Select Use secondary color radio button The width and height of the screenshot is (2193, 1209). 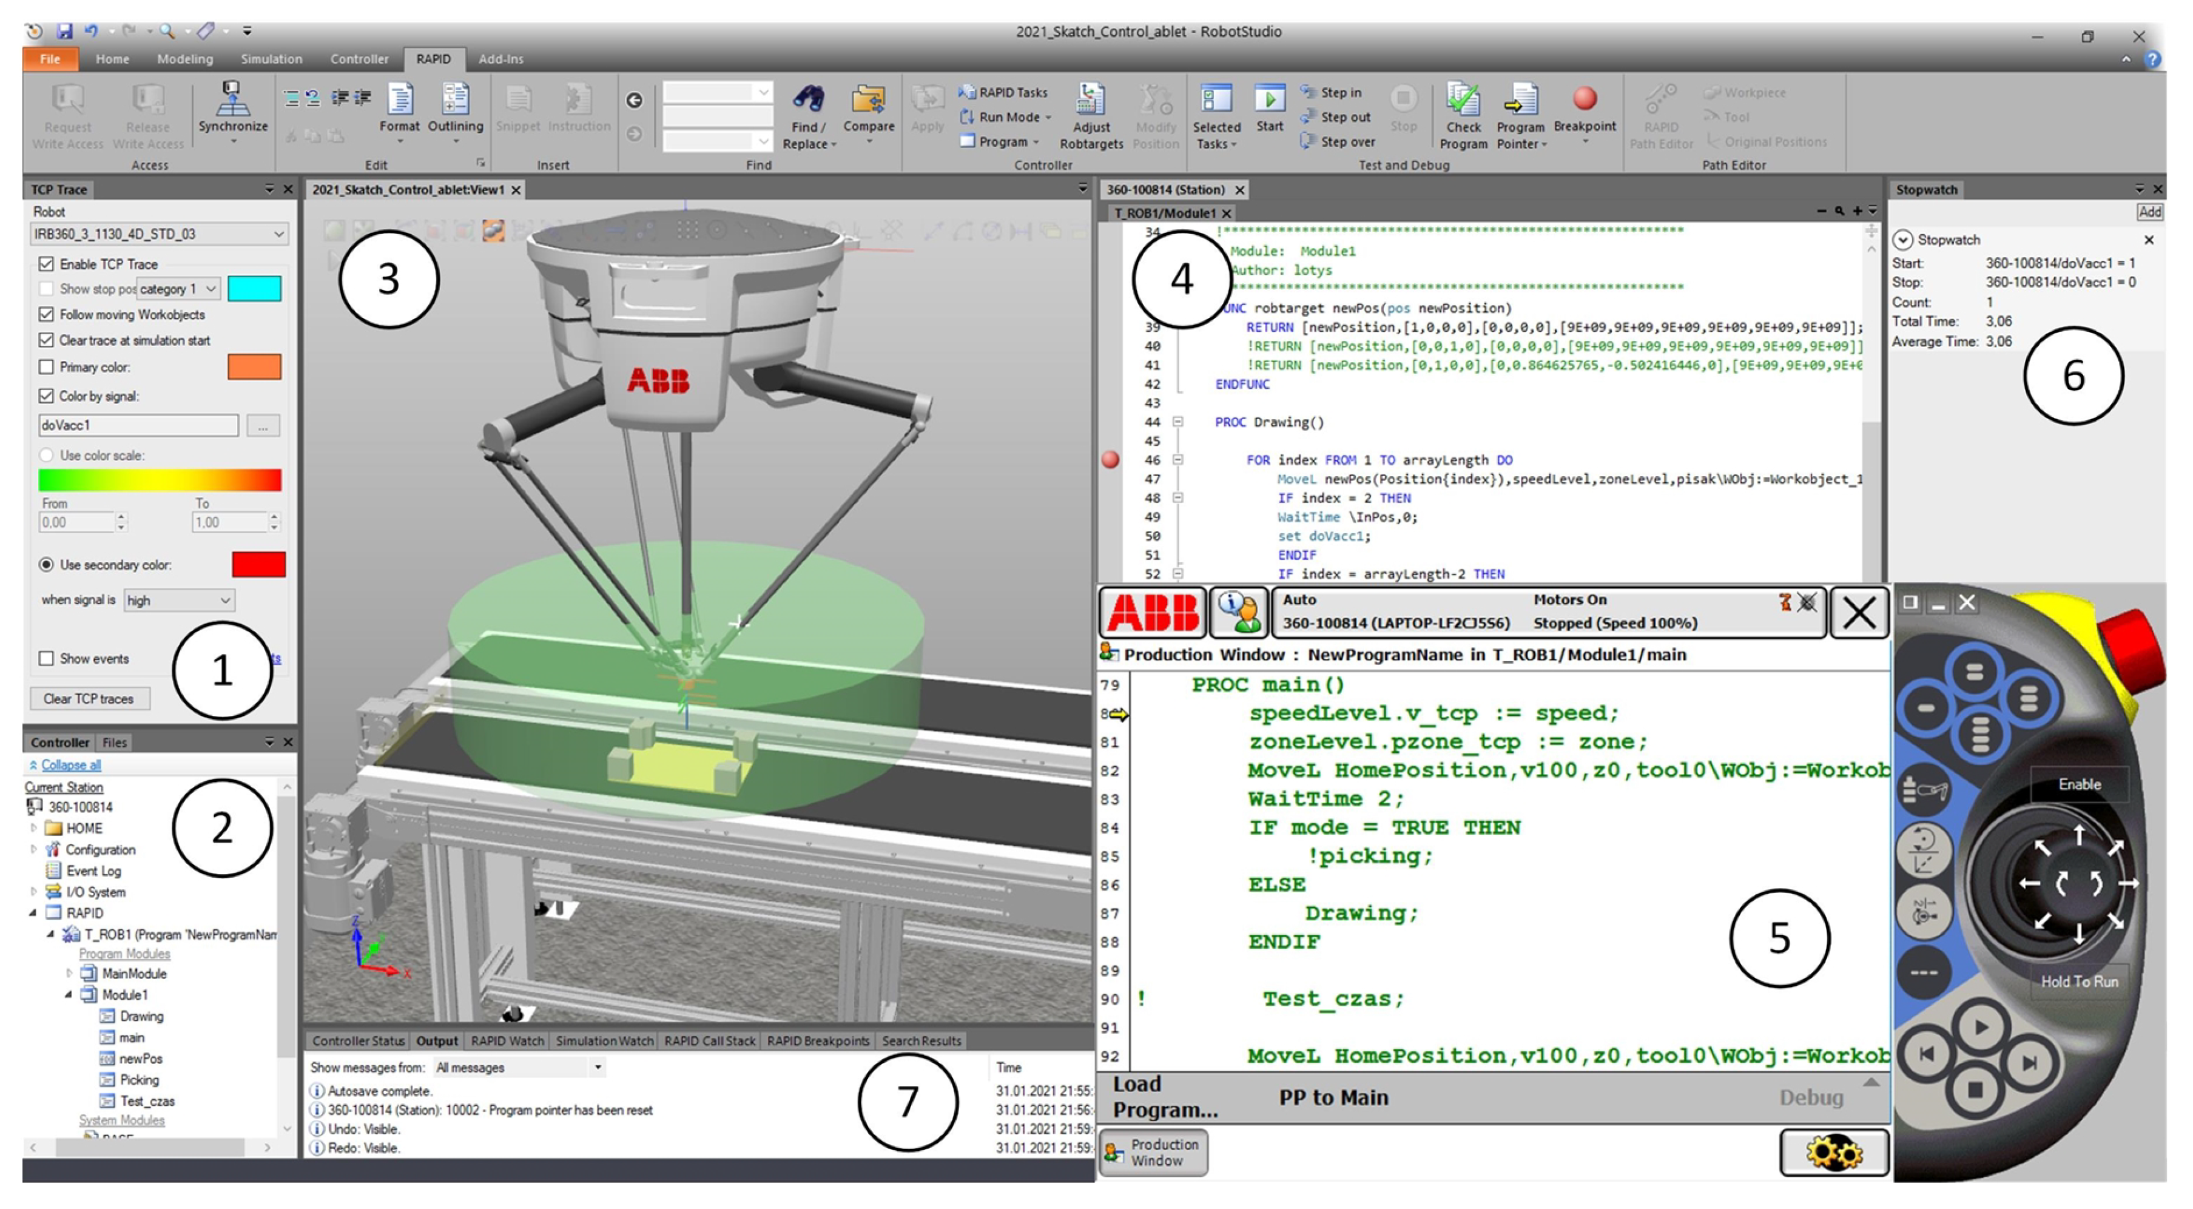[x=47, y=565]
